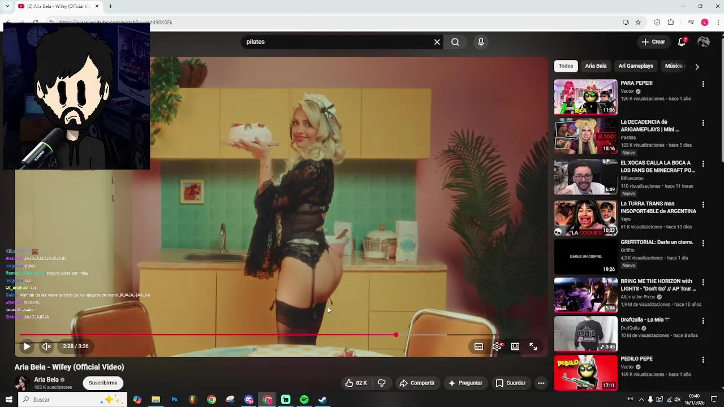Select the Todos filter chip

click(x=566, y=66)
